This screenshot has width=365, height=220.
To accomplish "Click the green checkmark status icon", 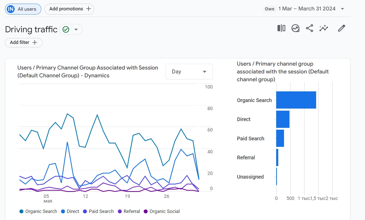I will (66, 29).
